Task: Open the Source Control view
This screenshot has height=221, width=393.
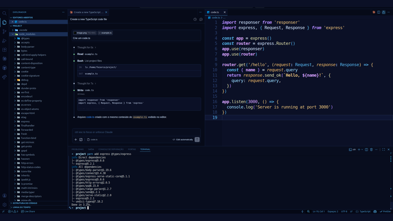Action: (4, 32)
